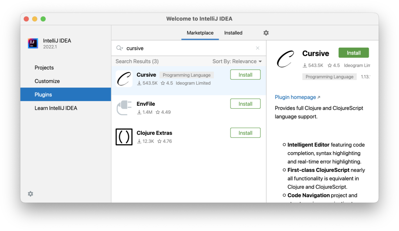Screen dimensions: 399x231
Task: Click the green Install button in details
Action: point(353,53)
